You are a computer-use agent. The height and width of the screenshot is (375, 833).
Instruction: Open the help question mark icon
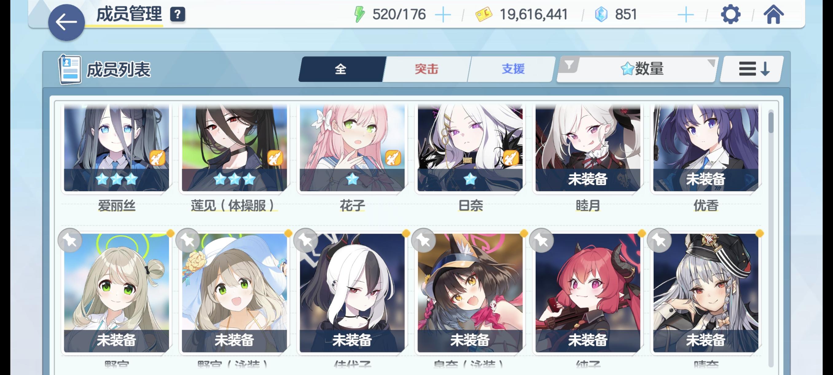point(178,14)
